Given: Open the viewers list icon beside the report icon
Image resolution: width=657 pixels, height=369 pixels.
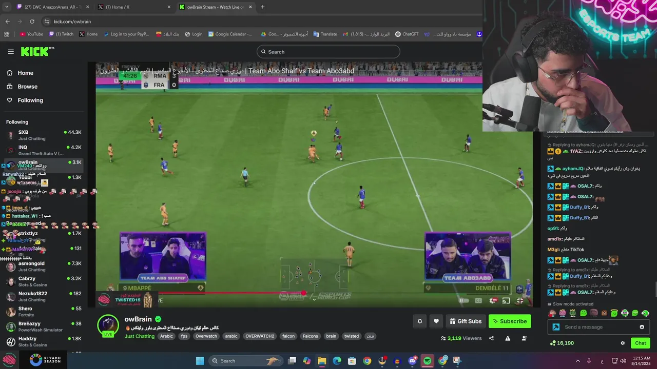Looking at the screenshot, I should point(524,338).
